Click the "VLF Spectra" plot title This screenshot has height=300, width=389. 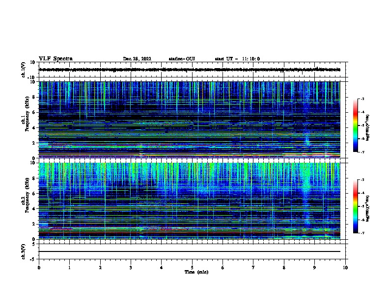[56, 59]
